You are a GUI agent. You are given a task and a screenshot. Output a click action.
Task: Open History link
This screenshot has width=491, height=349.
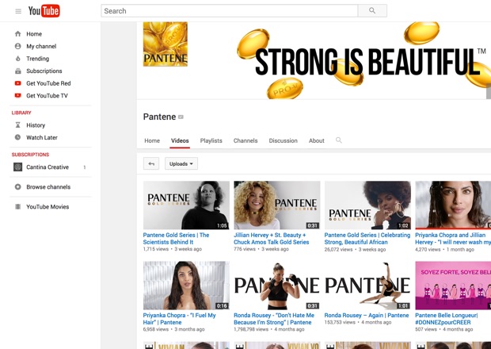[36, 125]
